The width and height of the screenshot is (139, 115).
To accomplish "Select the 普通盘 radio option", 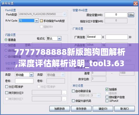I will pyautogui.click(x=6, y=40).
